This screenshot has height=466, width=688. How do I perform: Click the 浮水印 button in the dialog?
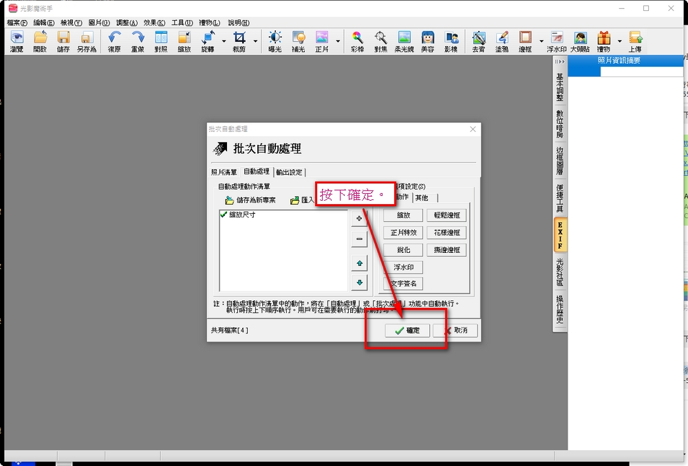tap(402, 267)
